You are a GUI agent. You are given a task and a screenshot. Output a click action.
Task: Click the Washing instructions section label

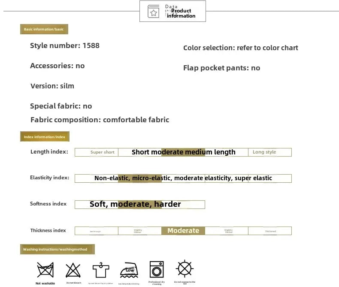point(58,249)
